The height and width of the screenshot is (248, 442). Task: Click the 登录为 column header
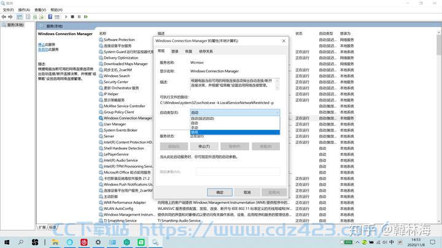pos(345,34)
